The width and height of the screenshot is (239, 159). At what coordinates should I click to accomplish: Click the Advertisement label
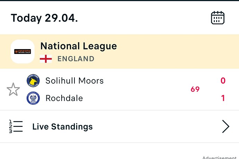220,158
